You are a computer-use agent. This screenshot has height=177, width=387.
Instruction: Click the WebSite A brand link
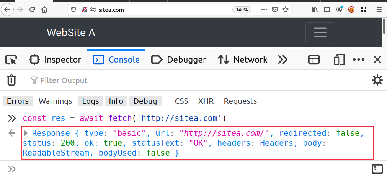(71, 32)
